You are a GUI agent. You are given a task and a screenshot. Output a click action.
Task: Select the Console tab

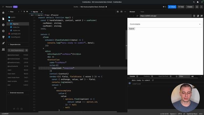point(132,76)
